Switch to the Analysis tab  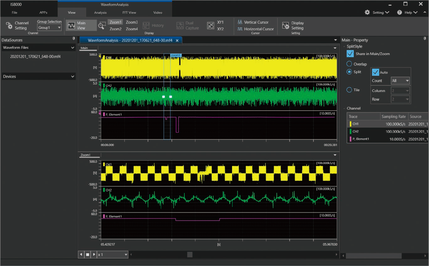100,13
